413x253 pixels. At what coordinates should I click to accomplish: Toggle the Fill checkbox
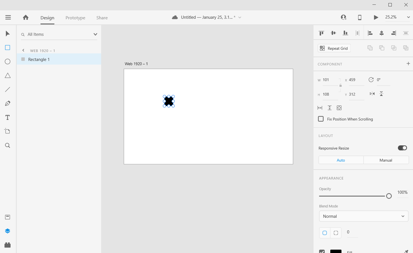coord(322,251)
